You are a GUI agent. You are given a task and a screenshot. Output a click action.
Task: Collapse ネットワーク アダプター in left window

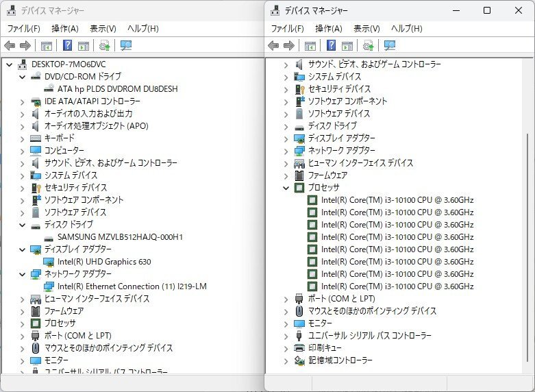coord(23,274)
